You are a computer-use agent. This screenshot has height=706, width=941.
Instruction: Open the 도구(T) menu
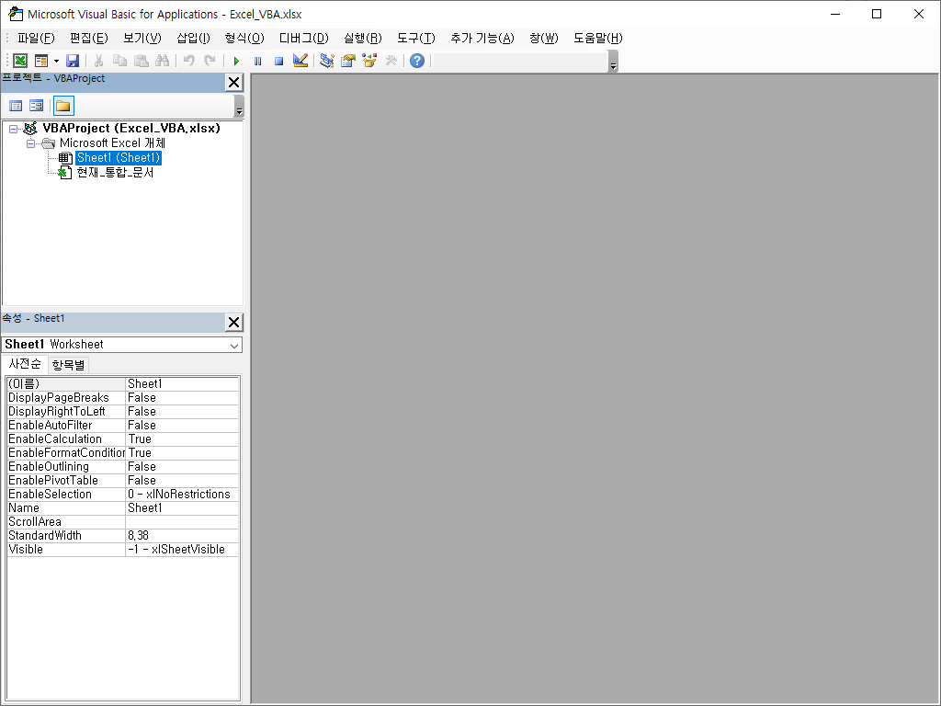point(416,39)
